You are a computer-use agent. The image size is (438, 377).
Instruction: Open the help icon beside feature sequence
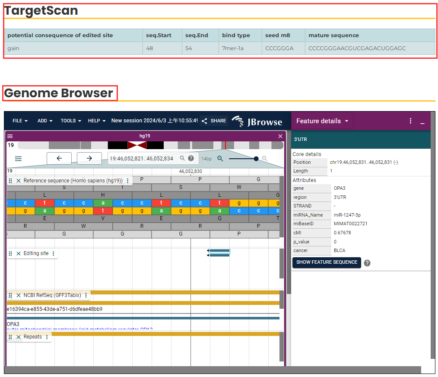(x=367, y=263)
